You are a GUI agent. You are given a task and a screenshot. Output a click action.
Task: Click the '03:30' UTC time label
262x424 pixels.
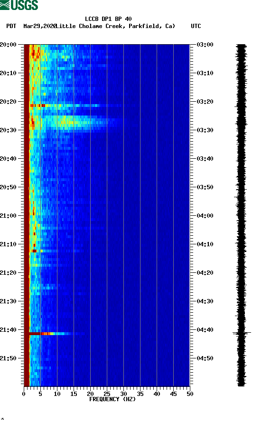pyautogui.click(x=205, y=130)
